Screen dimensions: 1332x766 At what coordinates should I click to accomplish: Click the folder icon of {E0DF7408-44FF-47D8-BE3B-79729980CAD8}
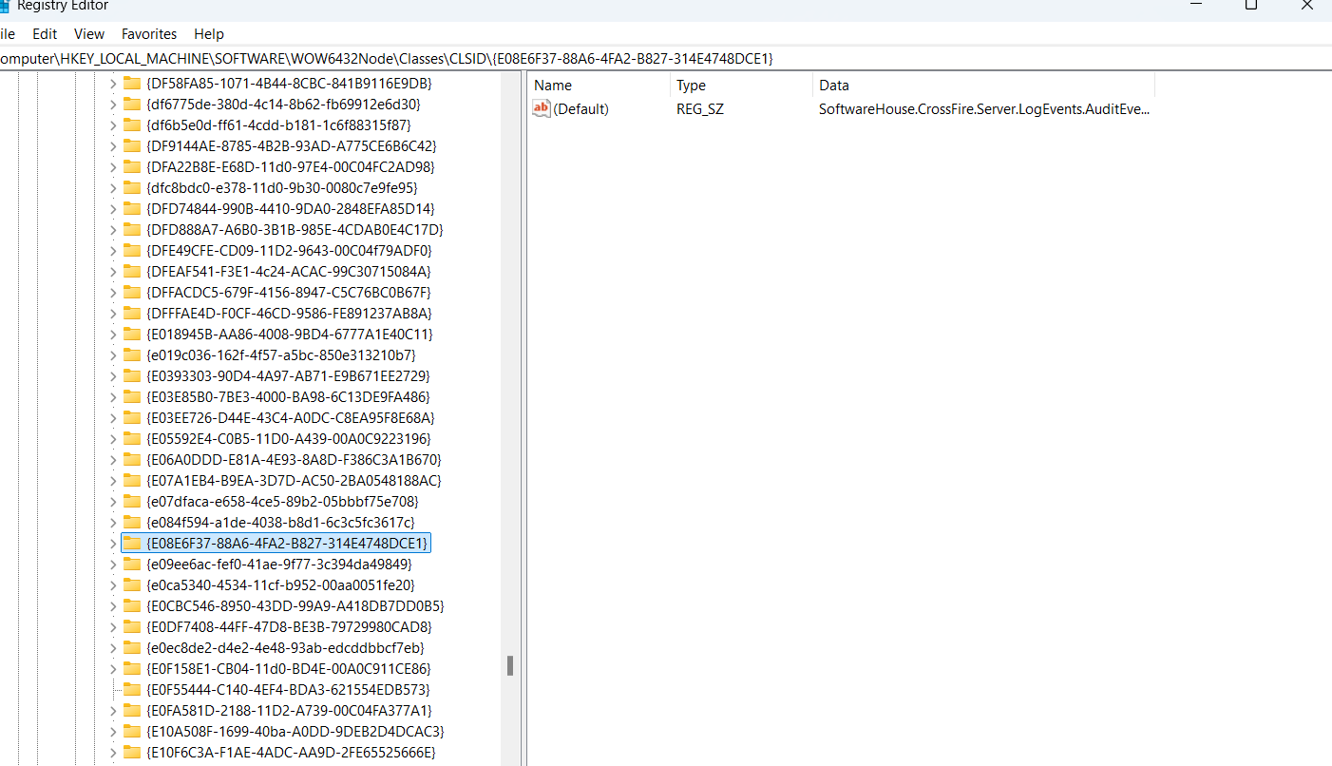[x=132, y=627]
